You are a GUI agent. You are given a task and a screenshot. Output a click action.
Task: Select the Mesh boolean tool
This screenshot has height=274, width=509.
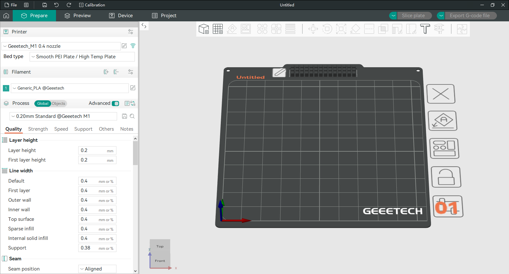383,29
